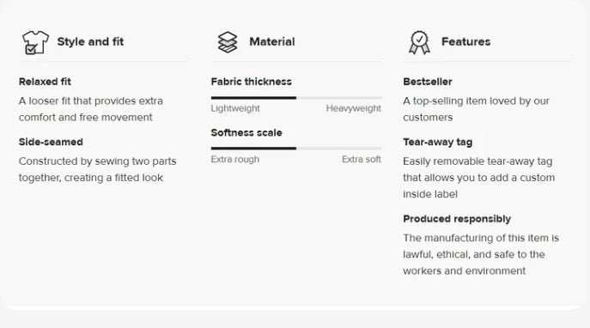Click the Extra soft label

pos(362,159)
